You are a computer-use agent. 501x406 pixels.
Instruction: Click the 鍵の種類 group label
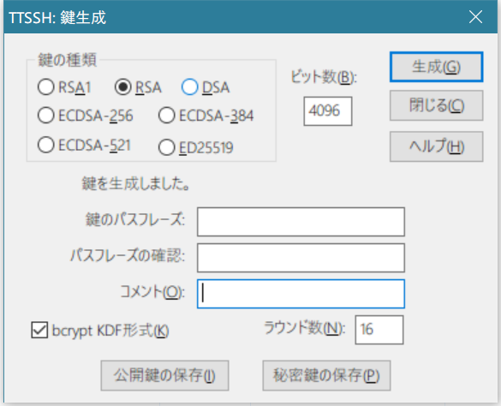point(67,60)
